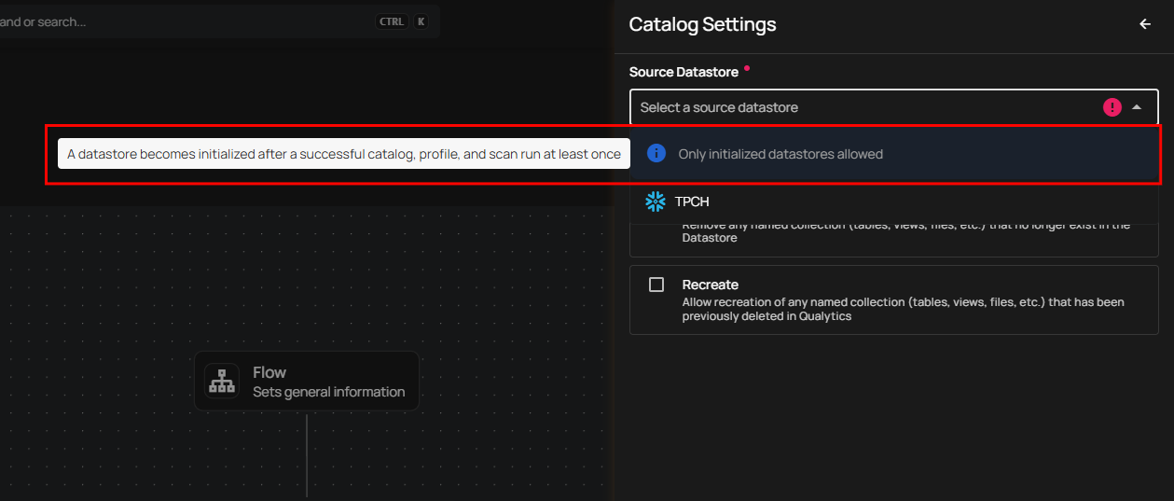The height and width of the screenshot is (501, 1174).
Task: Collapse the source datastore dropdown arrow
Action: coord(1136,107)
